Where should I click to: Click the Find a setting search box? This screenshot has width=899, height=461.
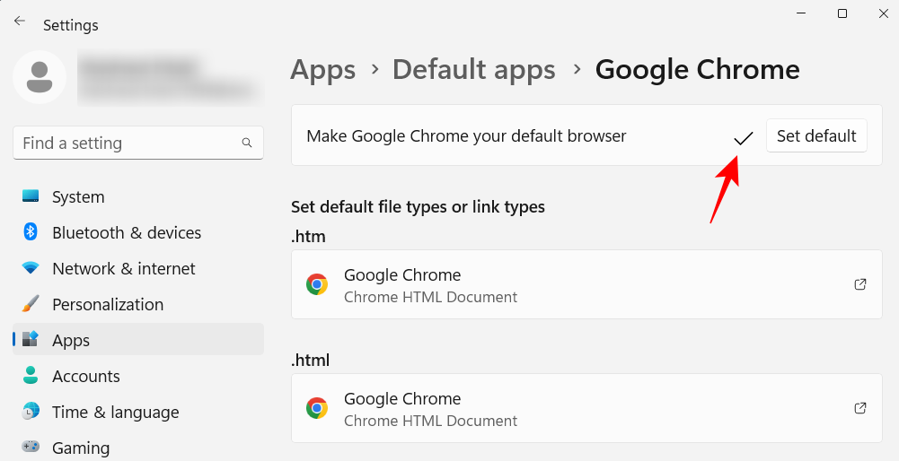[x=126, y=143]
